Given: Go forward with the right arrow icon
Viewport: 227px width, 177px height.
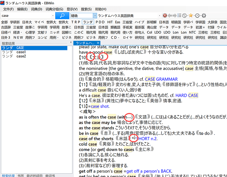Looking at the screenshot, I should tap(175, 16).
